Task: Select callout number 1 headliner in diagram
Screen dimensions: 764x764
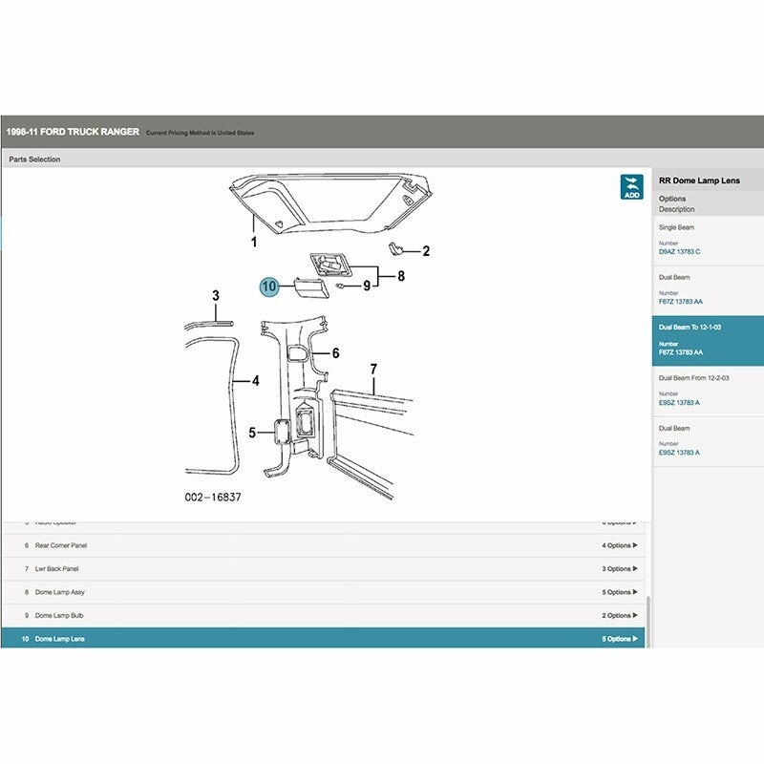Action: click(x=254, y=242)
